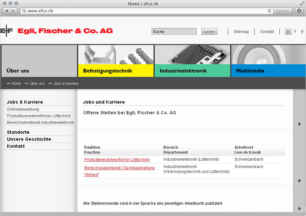Click Über uns in the breadcrumb bar

coord(37,84)
